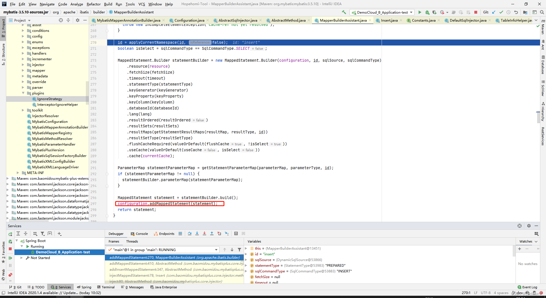This screenshot has height=298, width=546.
Task: Switch to the Console tab
Action: [139, 234]
